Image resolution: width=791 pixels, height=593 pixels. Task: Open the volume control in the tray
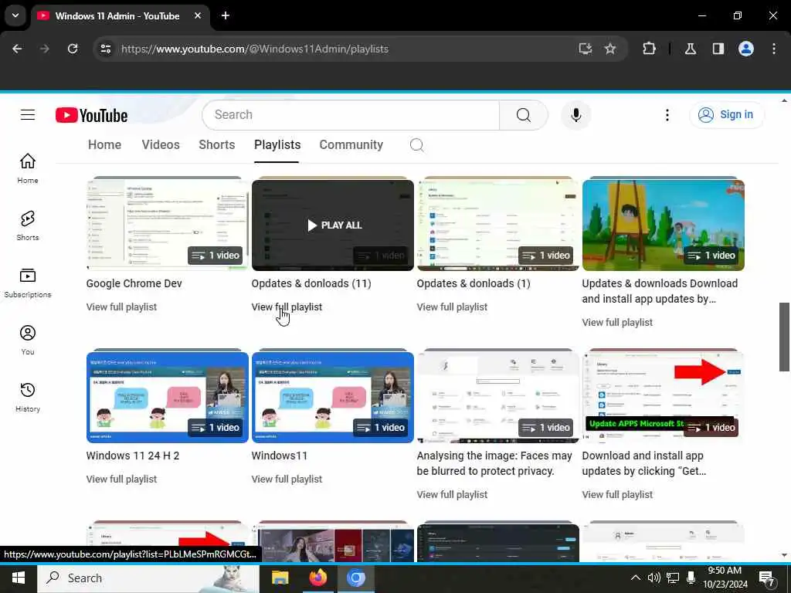coord(654,578)
